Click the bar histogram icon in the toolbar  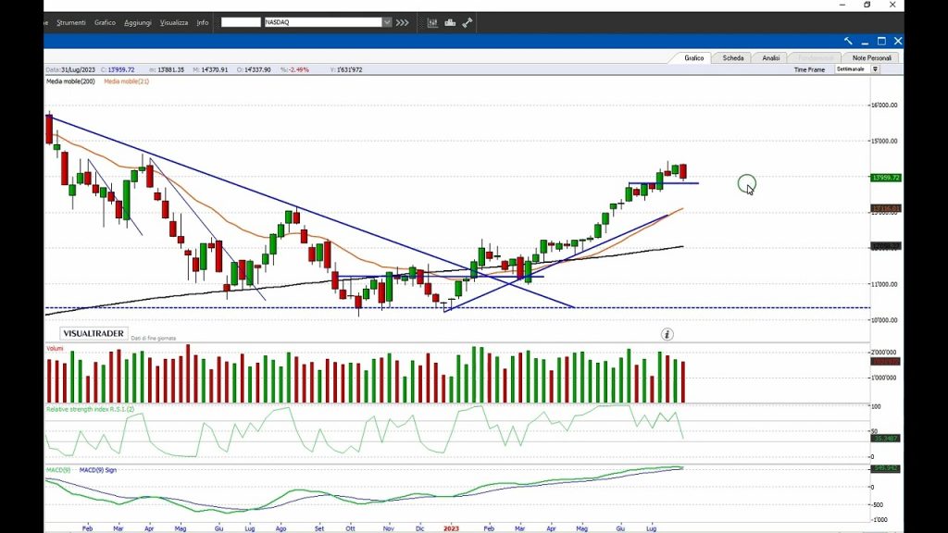click(450, 22)
